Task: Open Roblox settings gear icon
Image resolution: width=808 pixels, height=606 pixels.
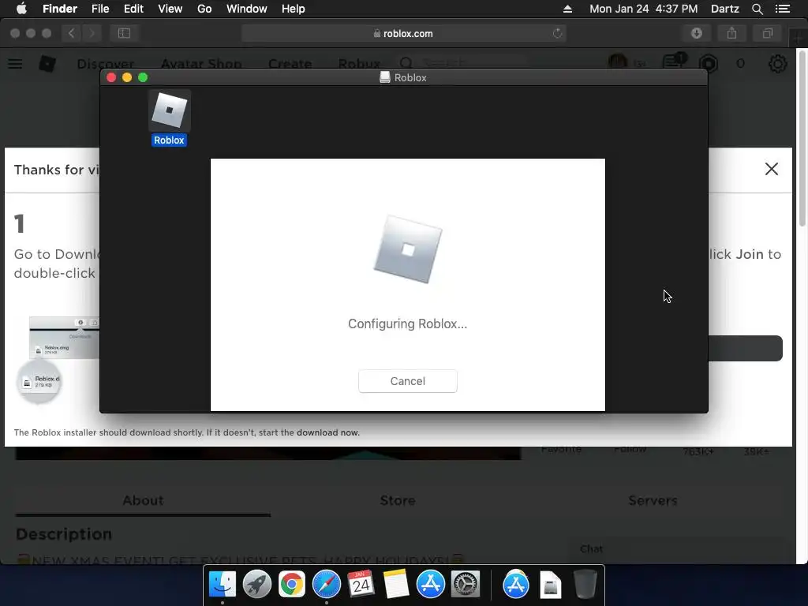Action: point(777,64)
